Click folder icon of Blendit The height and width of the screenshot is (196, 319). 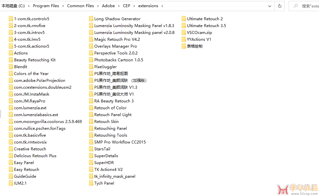click(x=11, y=67)
